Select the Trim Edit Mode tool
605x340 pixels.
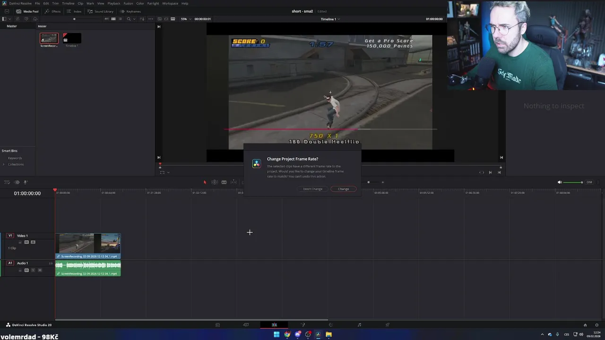click(214, 182)
